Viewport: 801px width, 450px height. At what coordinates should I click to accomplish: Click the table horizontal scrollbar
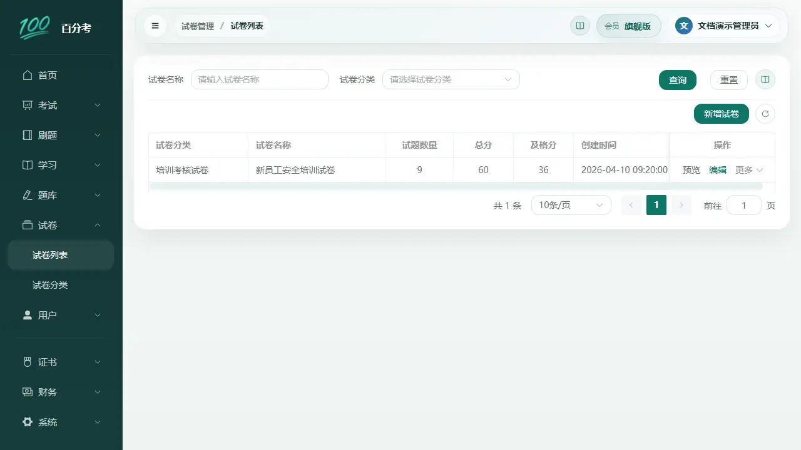click(x=456, y=186)
